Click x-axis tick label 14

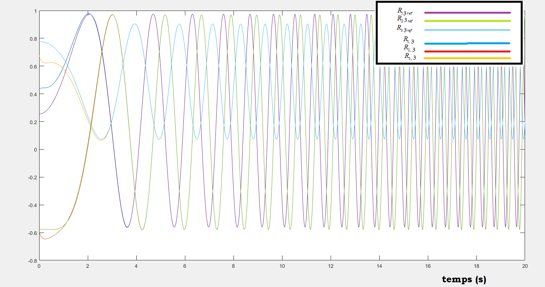coord(379,266)
